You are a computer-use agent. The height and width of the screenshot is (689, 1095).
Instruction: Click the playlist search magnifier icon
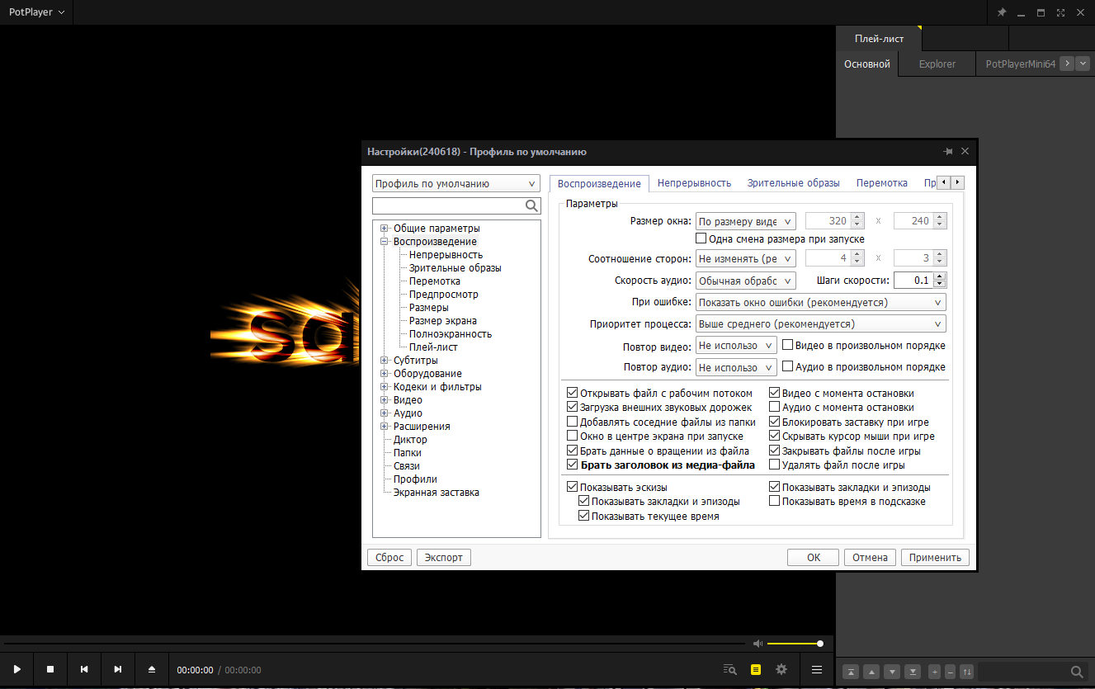point(1076,672)
